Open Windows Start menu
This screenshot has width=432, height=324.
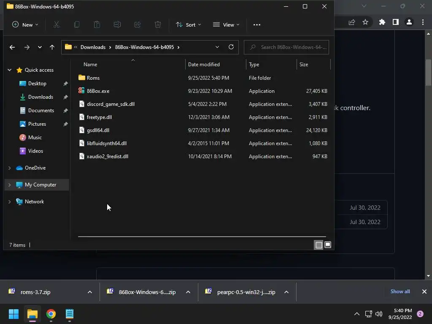click(13, 314)
